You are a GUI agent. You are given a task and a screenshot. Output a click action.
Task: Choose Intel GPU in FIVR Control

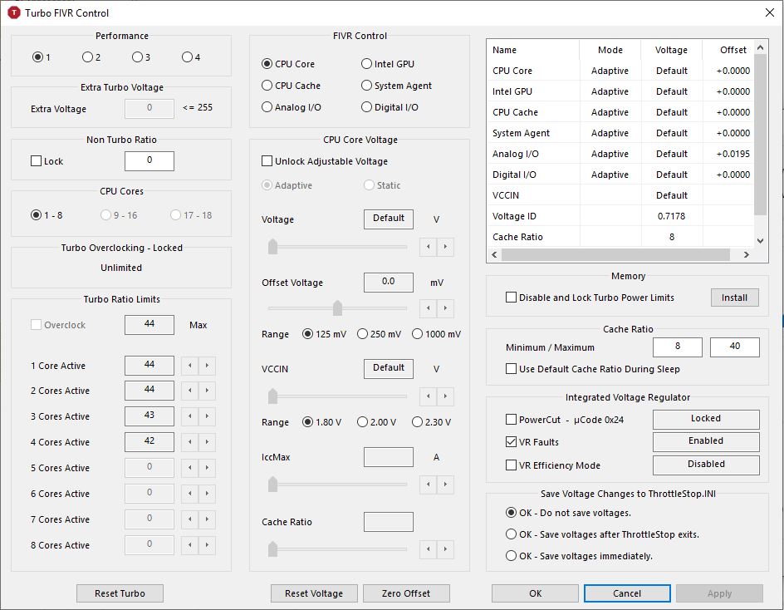(388, 64)
